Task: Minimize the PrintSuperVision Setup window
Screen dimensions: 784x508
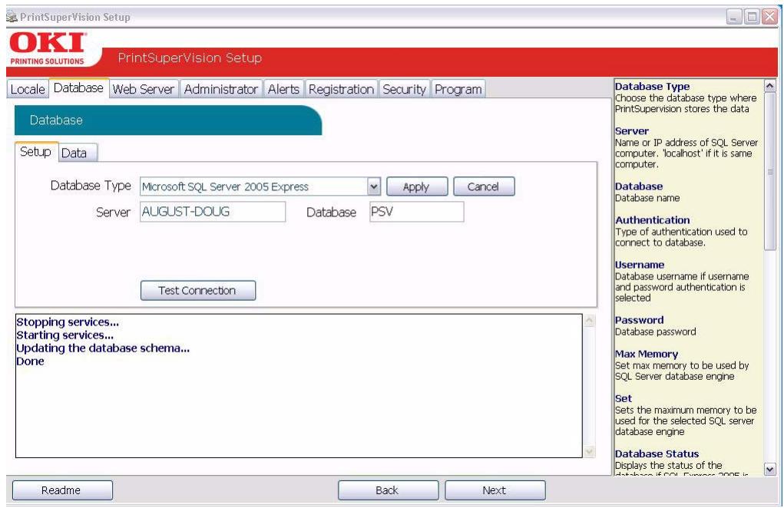Action: [733, 17]
